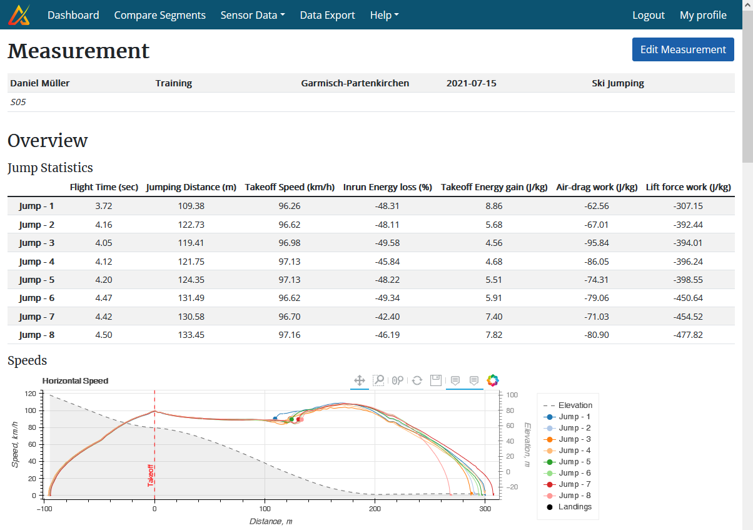This screenshot has width=753, height=530.
Task: Activate the pan tool on the Speeds chart
Action: click(x=360, y=380)
